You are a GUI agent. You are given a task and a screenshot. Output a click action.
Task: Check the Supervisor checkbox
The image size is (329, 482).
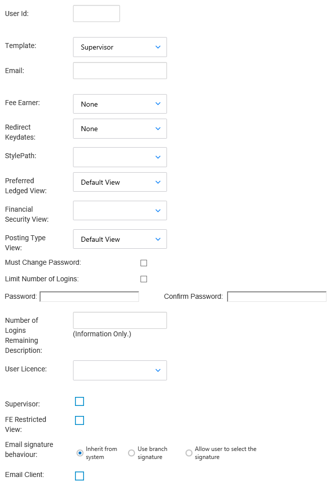[x=79, y=401]
